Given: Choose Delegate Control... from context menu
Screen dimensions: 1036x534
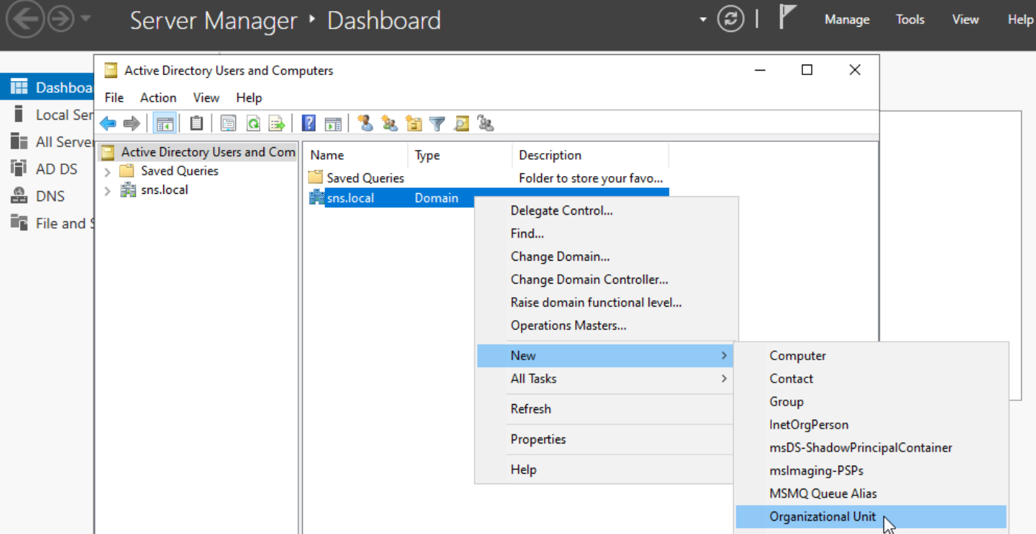Looking at the screenshot, I should pyautogui.click(x=606, y=210).
